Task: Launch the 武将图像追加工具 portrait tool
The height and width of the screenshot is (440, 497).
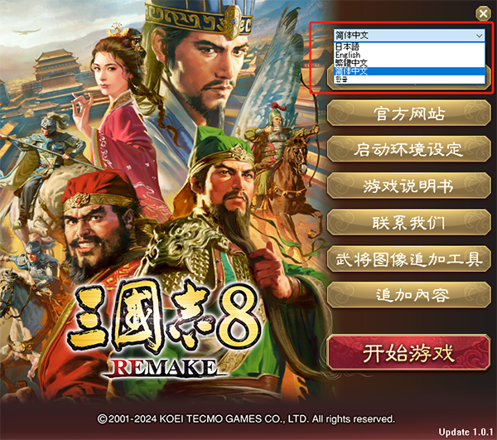Action: click(408, 259)
